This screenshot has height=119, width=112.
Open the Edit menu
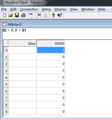pos(13,9)
